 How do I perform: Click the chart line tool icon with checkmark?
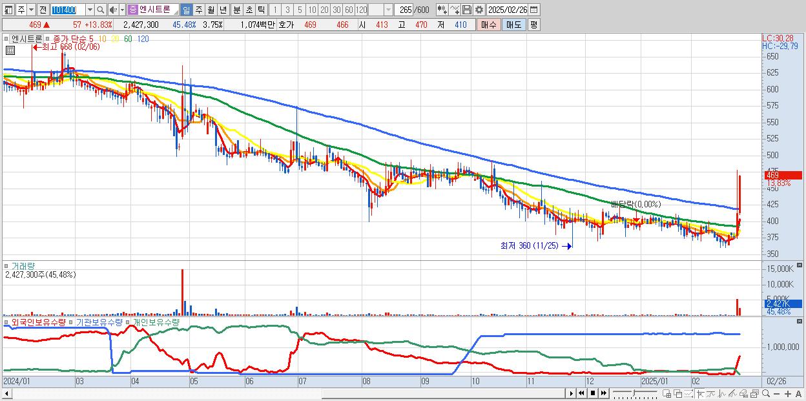[455, 10]
